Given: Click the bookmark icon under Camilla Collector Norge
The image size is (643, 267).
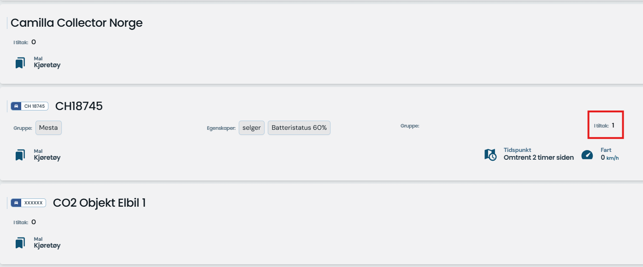Looking at the screenshot, I should pyautogui.click(x=20, y=63).
